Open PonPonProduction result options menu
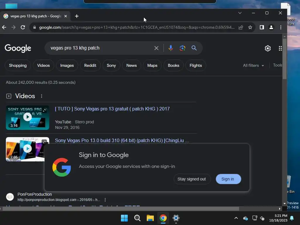 [105, 200]
